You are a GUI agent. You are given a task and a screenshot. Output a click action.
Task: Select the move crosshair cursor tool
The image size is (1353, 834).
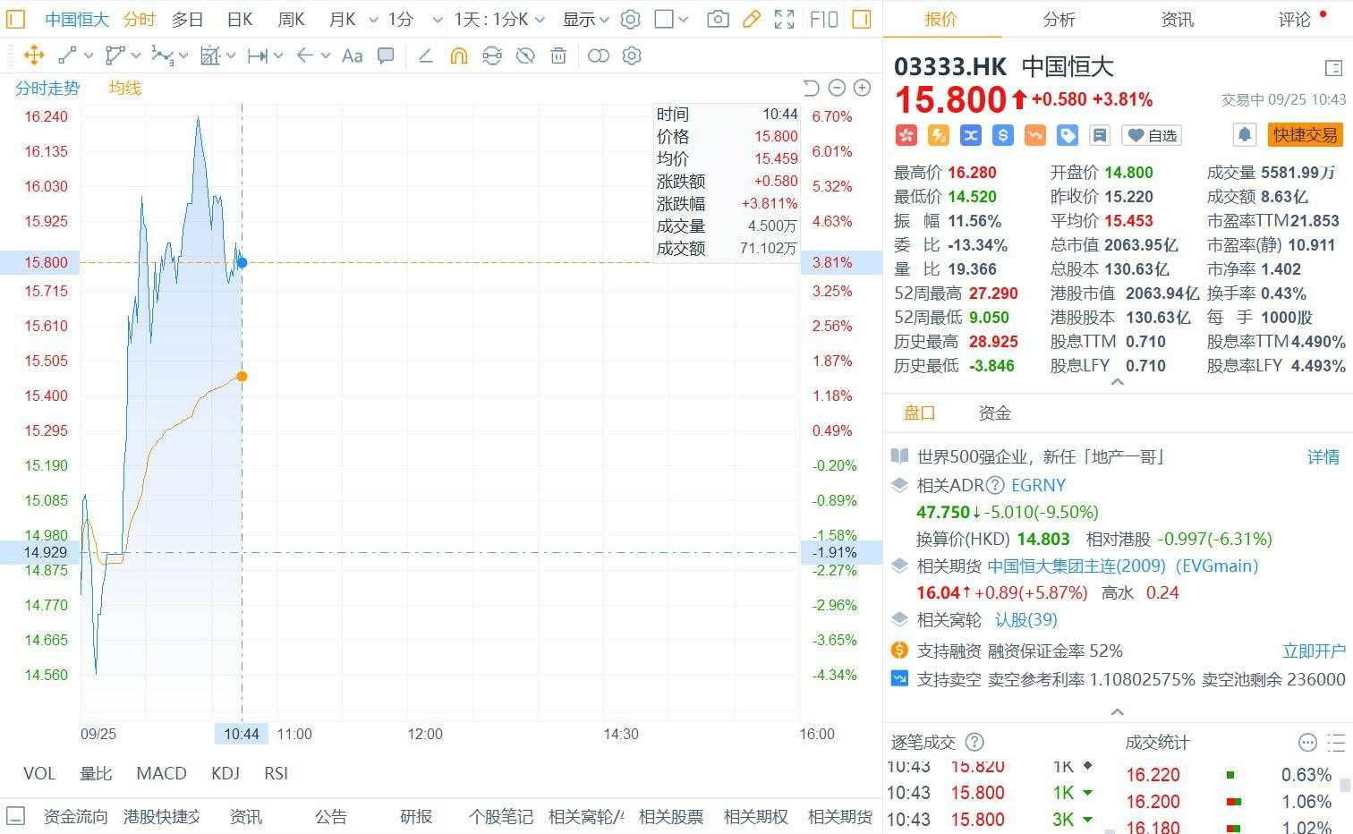34,55
